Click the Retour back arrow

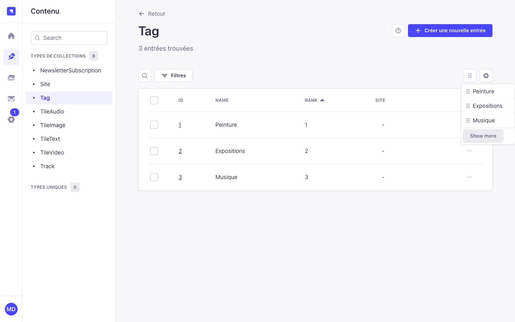click(152, 14)
